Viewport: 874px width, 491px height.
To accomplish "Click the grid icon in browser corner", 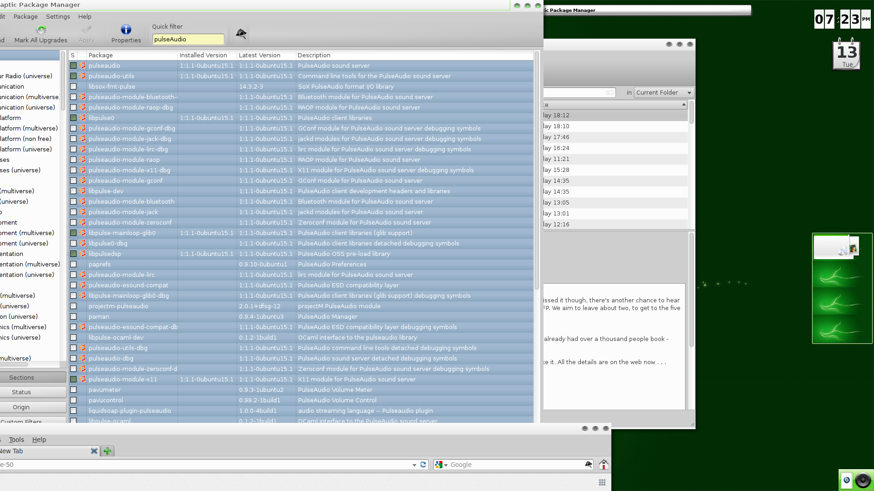I will pyautogui.click(x=602, y=482).
